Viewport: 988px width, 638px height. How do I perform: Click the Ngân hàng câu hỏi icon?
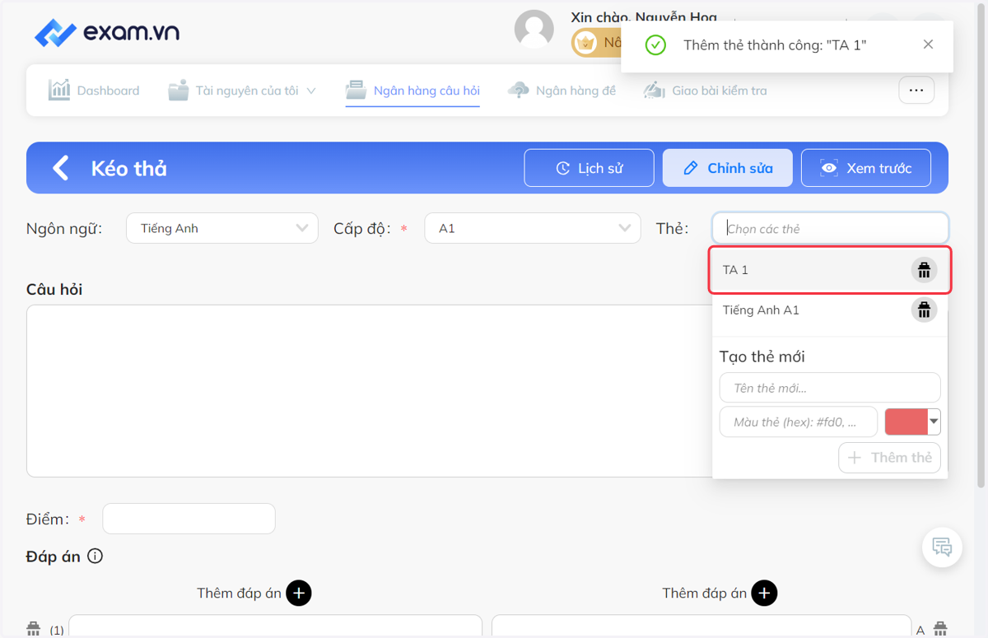click(356, 90)
